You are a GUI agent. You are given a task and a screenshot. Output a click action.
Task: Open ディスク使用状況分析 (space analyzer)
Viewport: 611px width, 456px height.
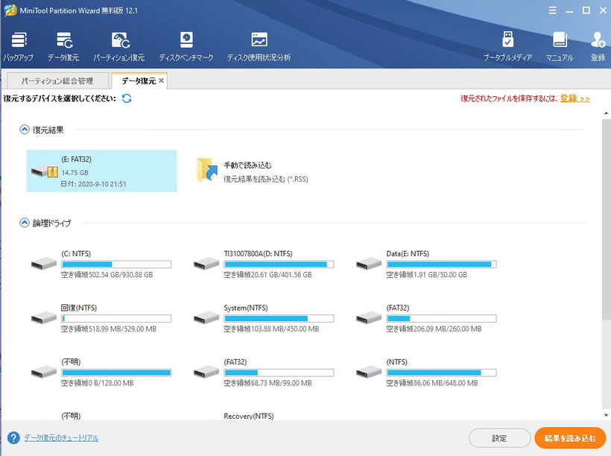click(259, 40)
